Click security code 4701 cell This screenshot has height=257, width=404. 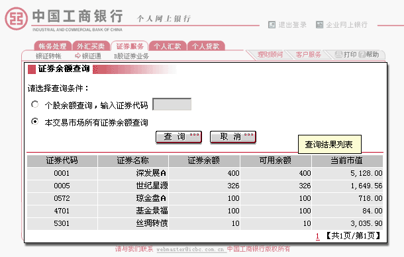pyautogui.click(x=62, y=211)
